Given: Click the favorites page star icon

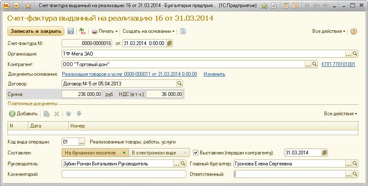Looking at the screenshot, I should pyautogui.click(x=274, y=5).
